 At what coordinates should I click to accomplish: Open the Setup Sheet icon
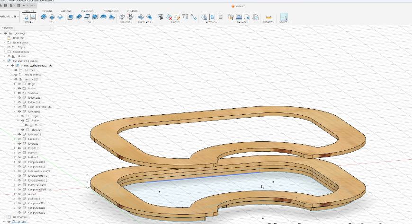(x=220, y=17)
